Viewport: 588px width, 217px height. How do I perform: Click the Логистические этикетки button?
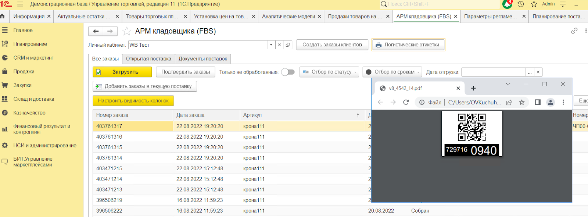[408, 45]
